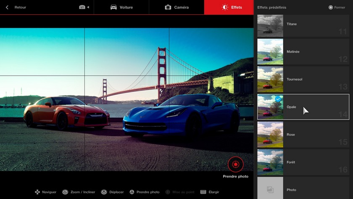Click the round Fermer button icon
The height and width of the screenshot is (199, 353).
(x=330, y=8)
